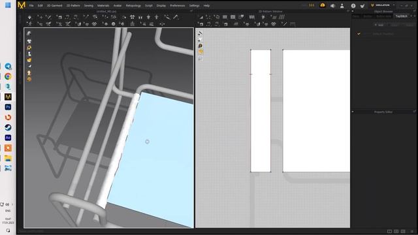Image resolution: width=418 pixels, height=235 pixels.
Task: Click the Windows Start button
Action: 8,5
